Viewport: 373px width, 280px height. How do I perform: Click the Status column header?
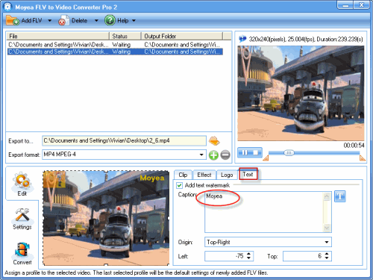click(125, 36)
